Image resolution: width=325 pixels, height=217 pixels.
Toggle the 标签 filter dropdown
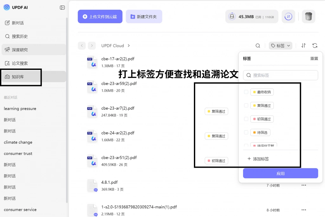[x=281, y=46]
